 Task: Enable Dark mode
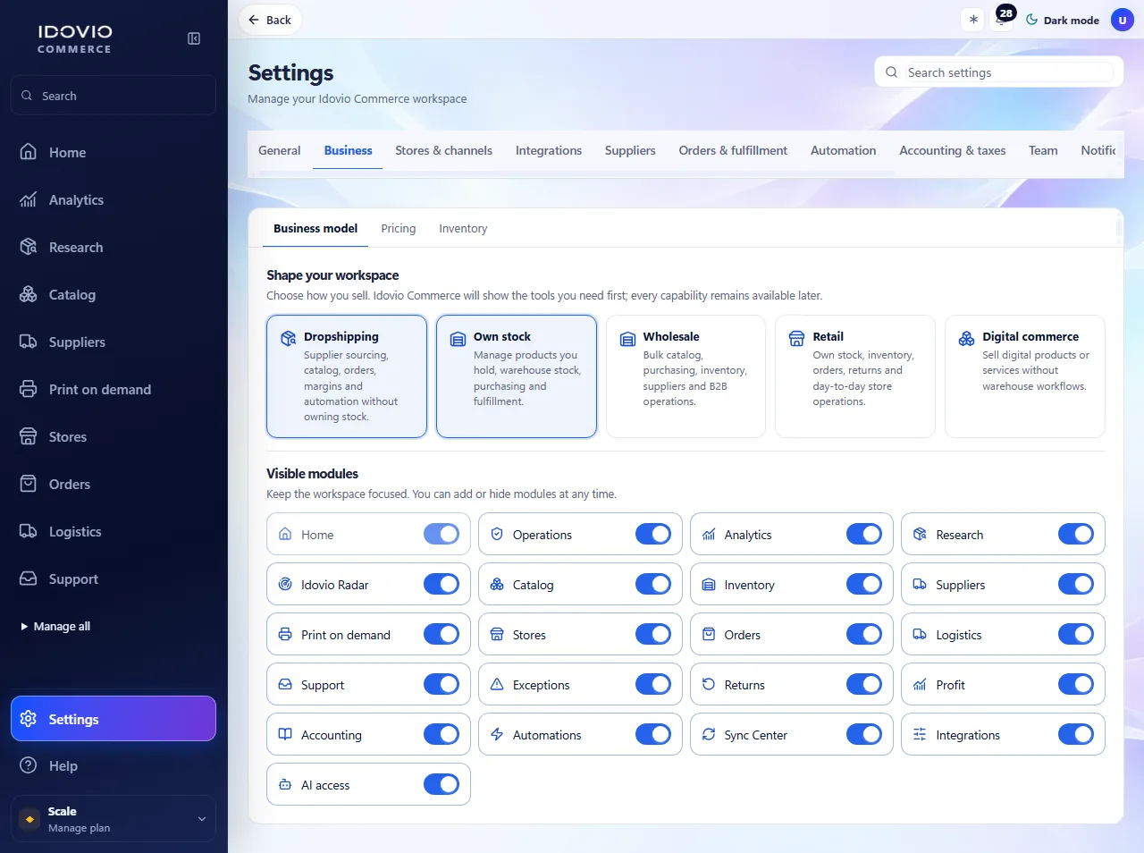1063,20
